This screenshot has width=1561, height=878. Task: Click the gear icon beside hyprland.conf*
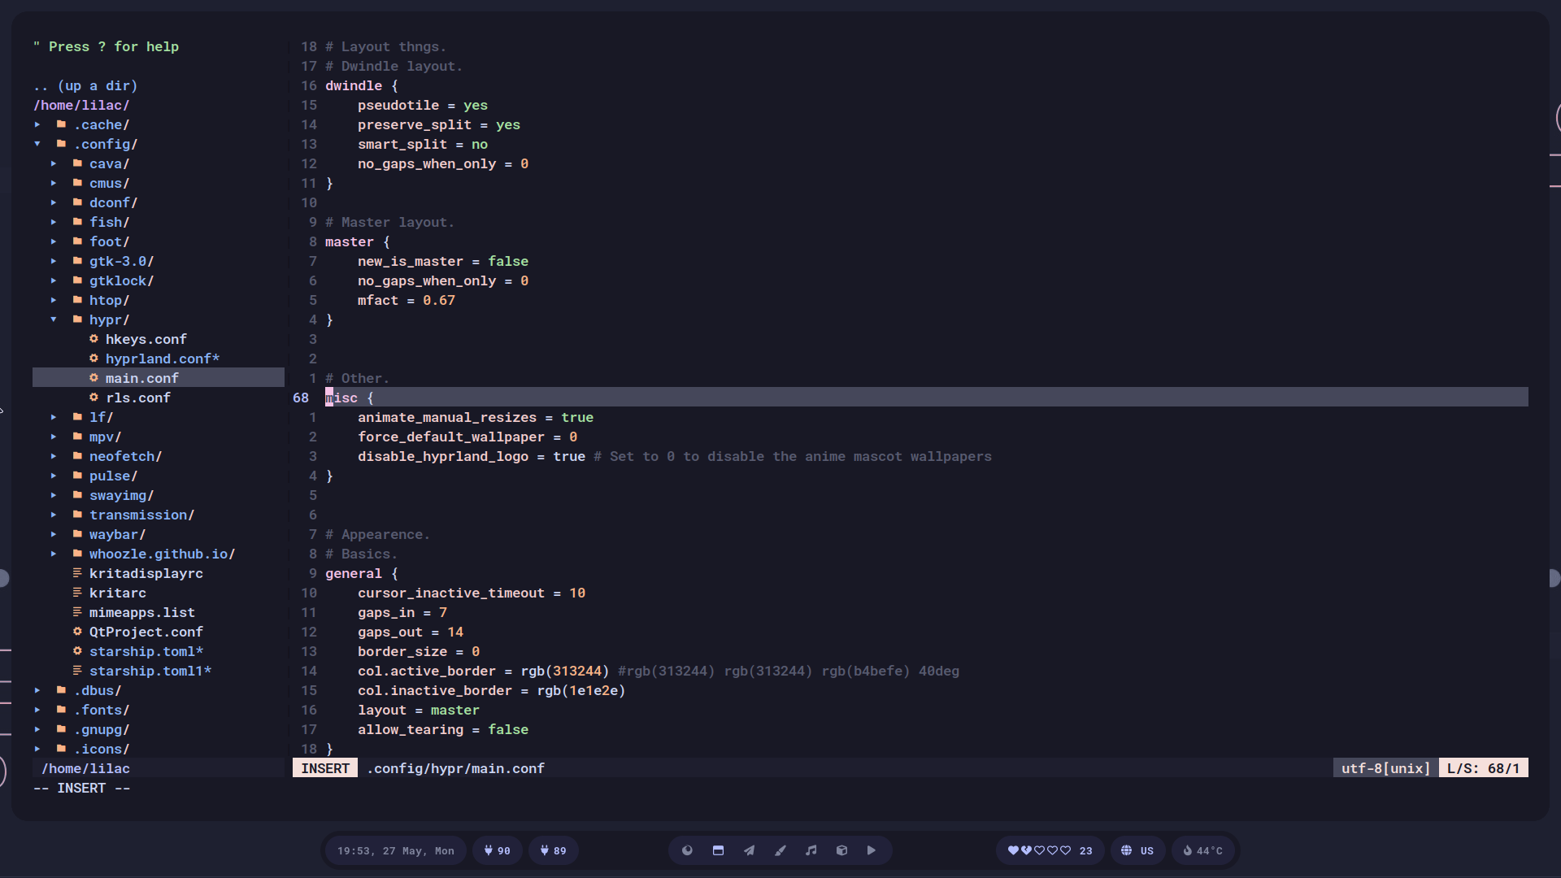(x=93, y=359)
